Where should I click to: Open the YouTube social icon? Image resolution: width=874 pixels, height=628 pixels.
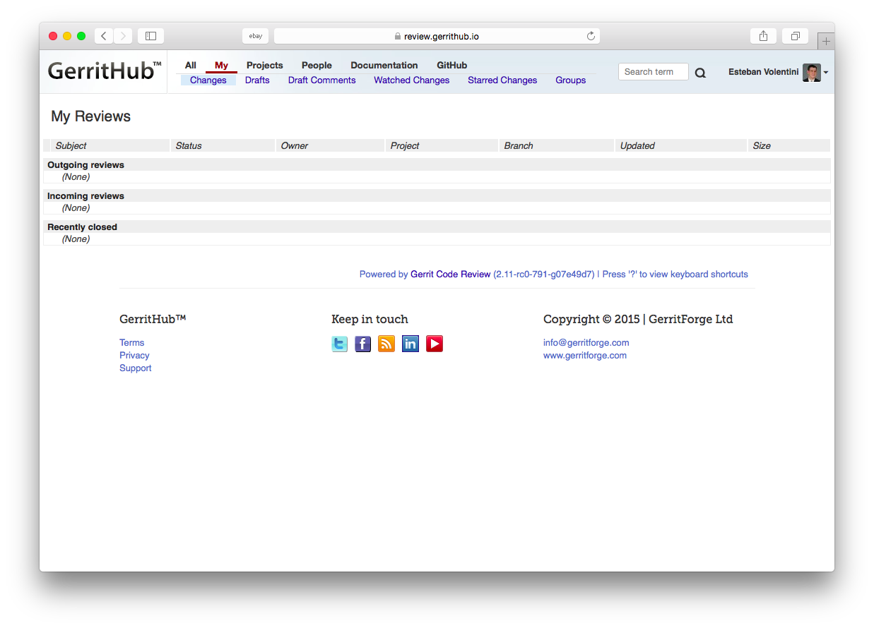tap(435, 344)
